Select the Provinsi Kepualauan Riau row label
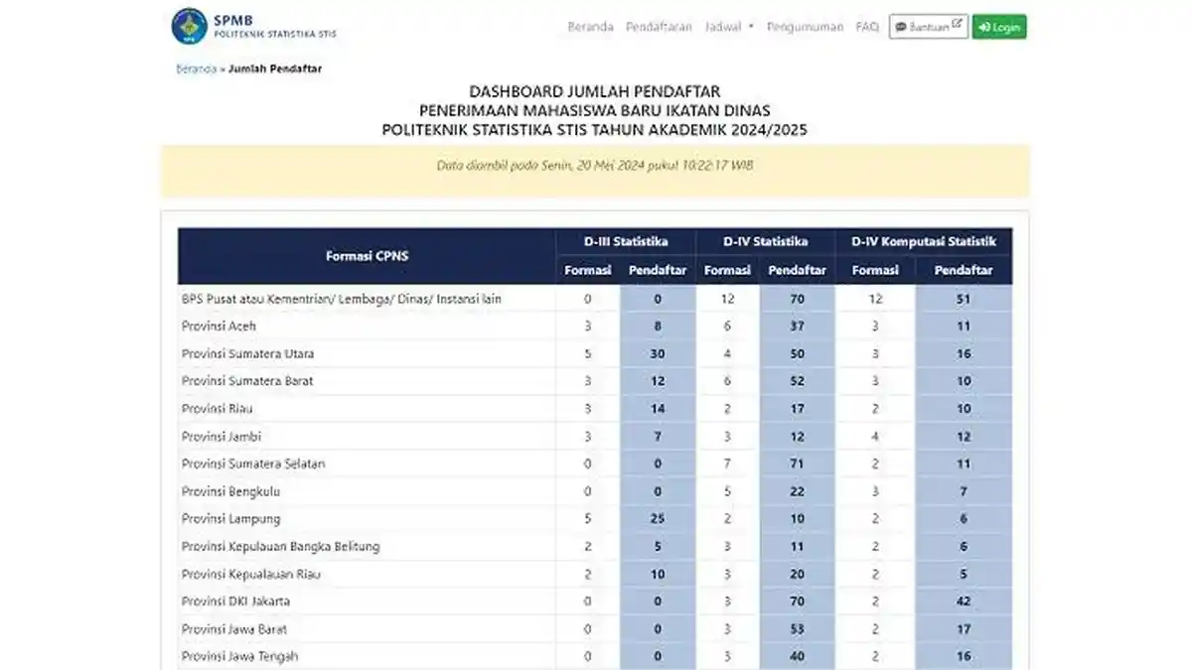Viewport: 1192px width, 670px height. click(250, 574)
